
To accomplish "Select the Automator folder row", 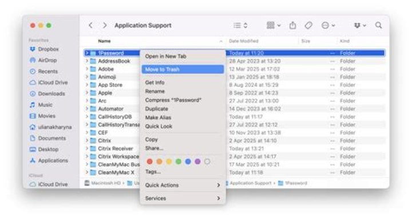I will click(235, 109).
